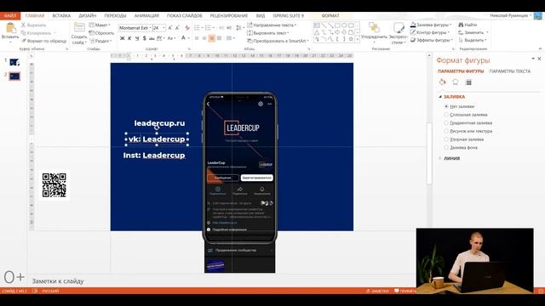The height and width of the screenshot is (306, 545).
Task: Align text left in paragraph group
Action: click(197, 38)
